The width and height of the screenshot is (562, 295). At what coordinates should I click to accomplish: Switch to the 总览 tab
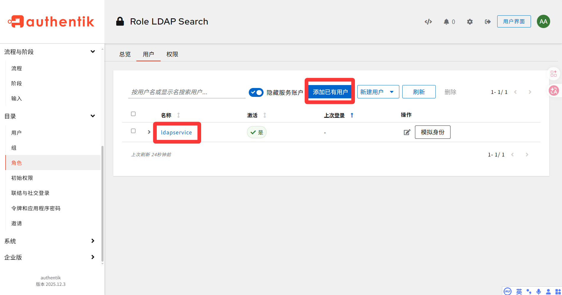coord(125,54)
